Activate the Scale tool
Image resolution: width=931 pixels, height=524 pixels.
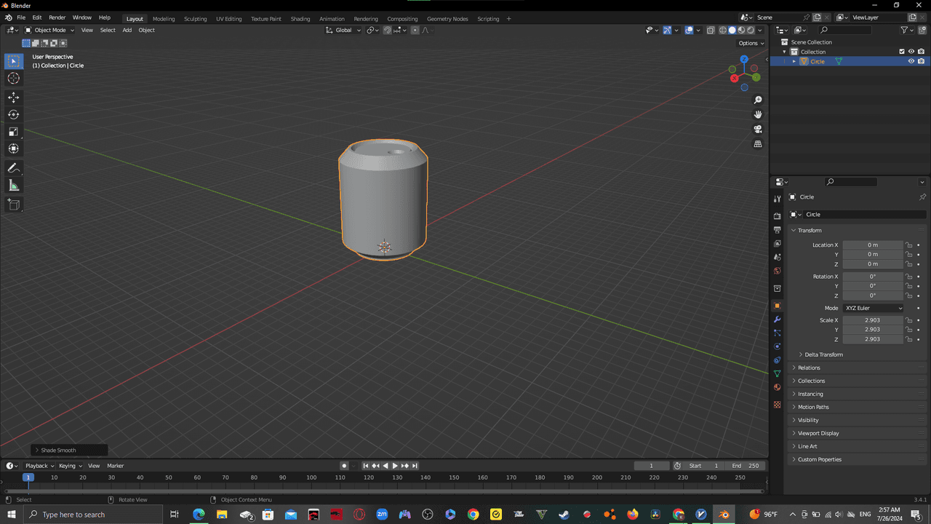(x=13, y=132)
